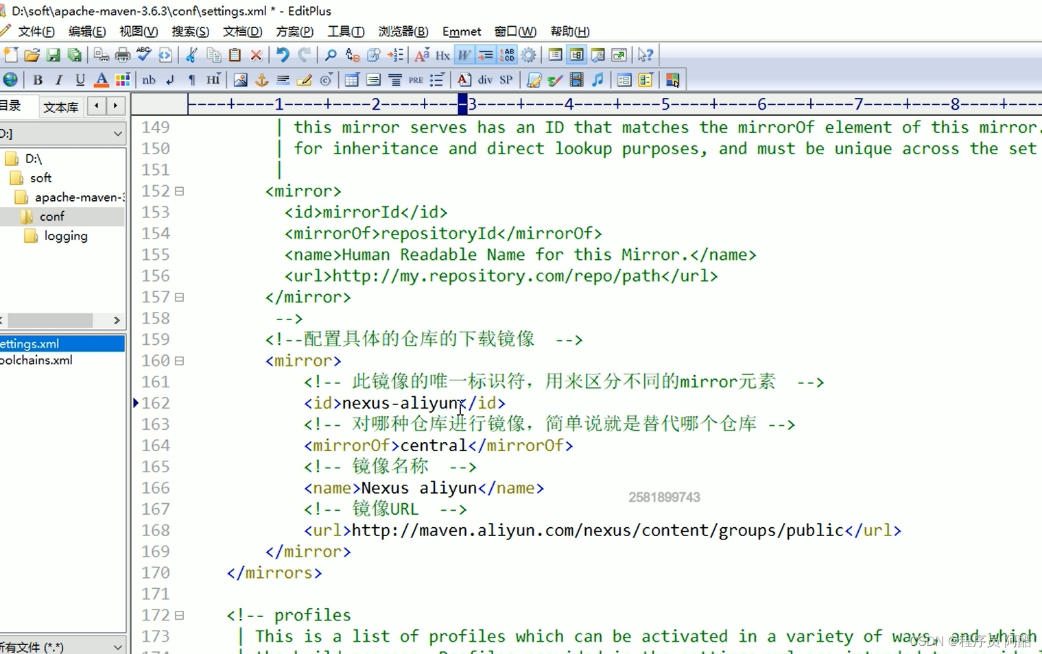Click the Go to line icon
The image size is (1042, 654).
coord(396,55)
